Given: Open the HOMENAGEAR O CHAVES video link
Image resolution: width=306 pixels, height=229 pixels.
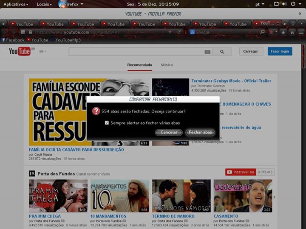Looking at the screenshot, I should point(245,104).
